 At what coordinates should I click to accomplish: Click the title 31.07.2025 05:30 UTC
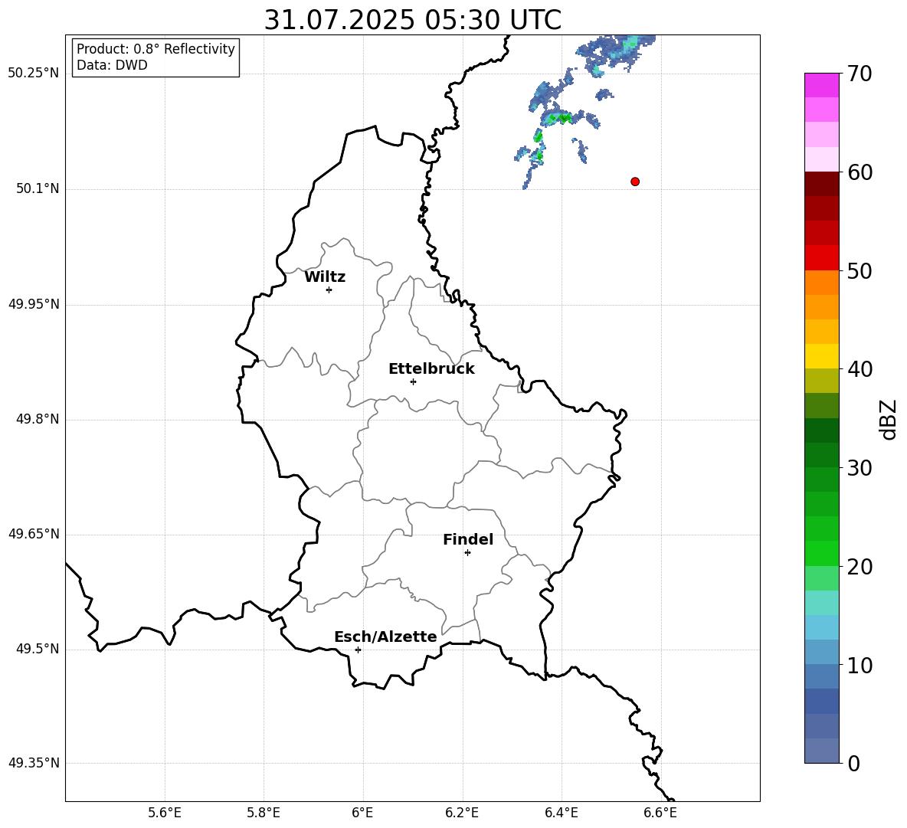click(412, 20)
